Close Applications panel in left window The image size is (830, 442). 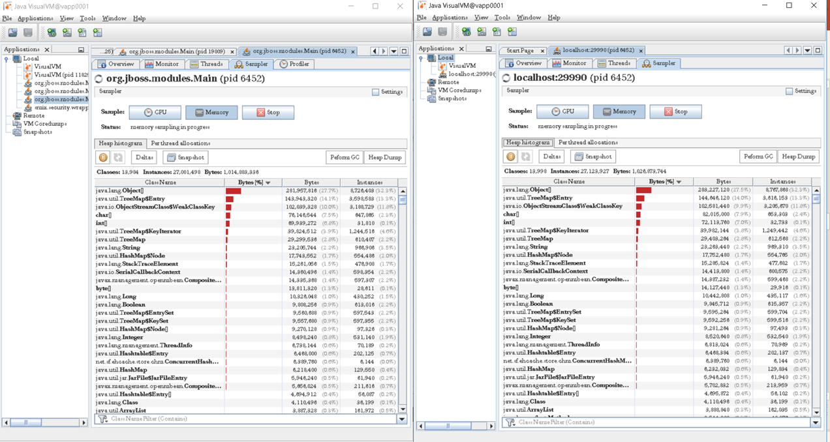(x=47, y=50)
